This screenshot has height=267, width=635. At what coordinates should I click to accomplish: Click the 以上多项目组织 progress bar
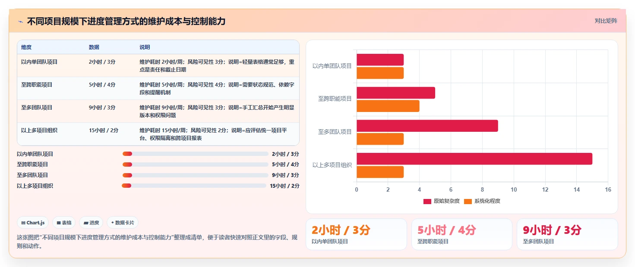194,186
